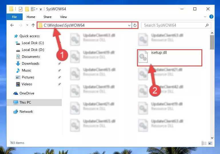
Task: Click the Properties checkmark icon in title bar
Action: [21, 9]
